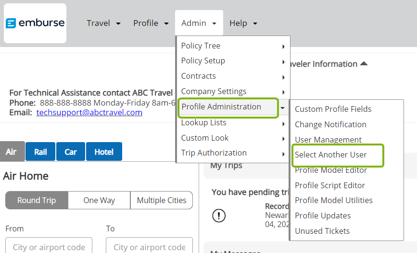Open Profile Script Editor
Screen dimensions: 417x253
(x=330, y=185)
